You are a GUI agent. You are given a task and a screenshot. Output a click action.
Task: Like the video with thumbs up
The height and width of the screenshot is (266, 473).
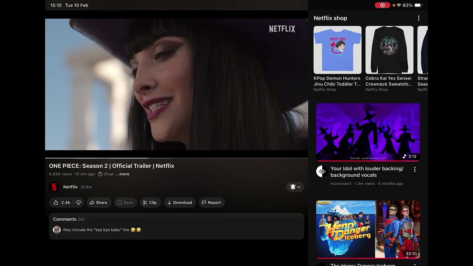tap(61, 202)
